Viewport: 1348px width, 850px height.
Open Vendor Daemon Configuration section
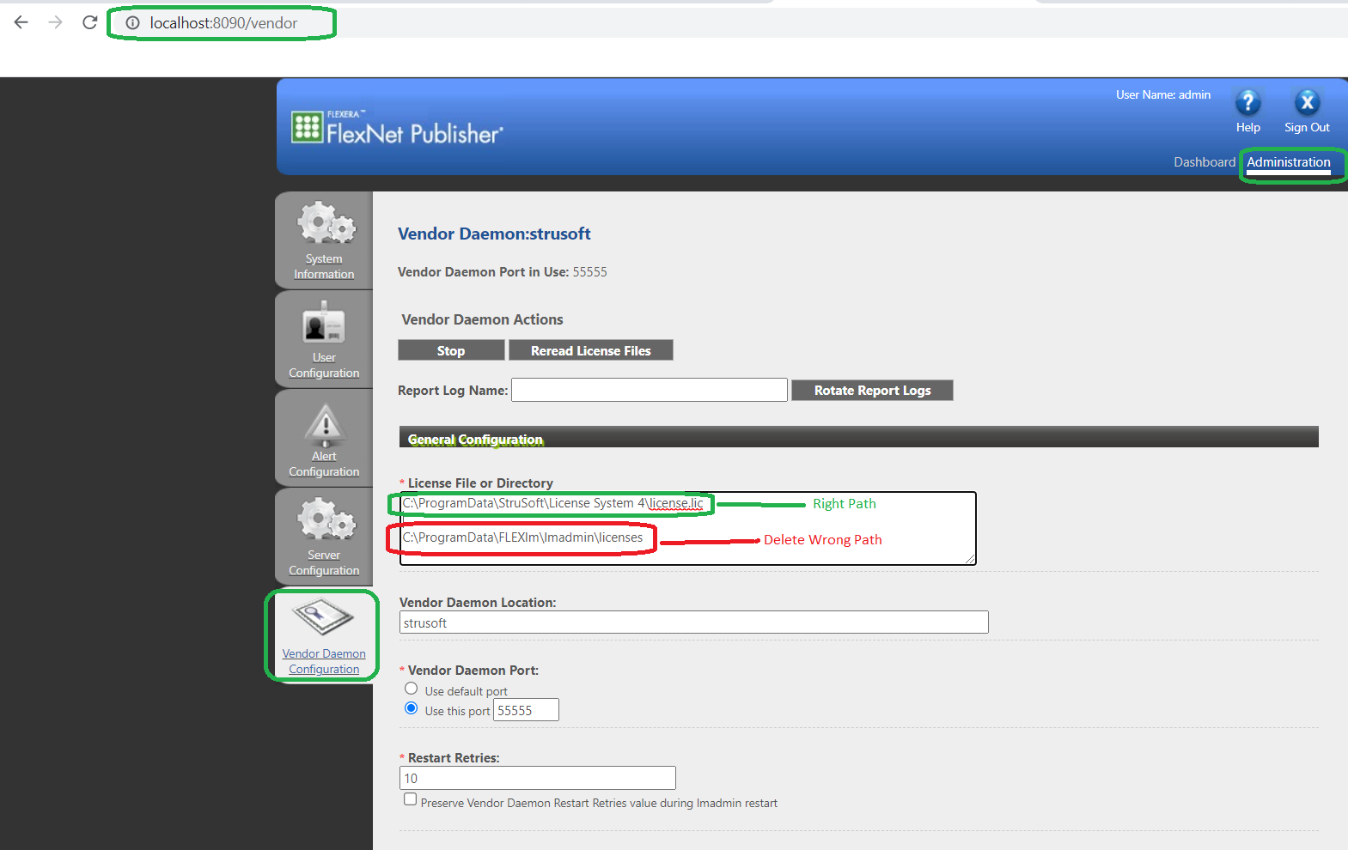tap(324, 636)
